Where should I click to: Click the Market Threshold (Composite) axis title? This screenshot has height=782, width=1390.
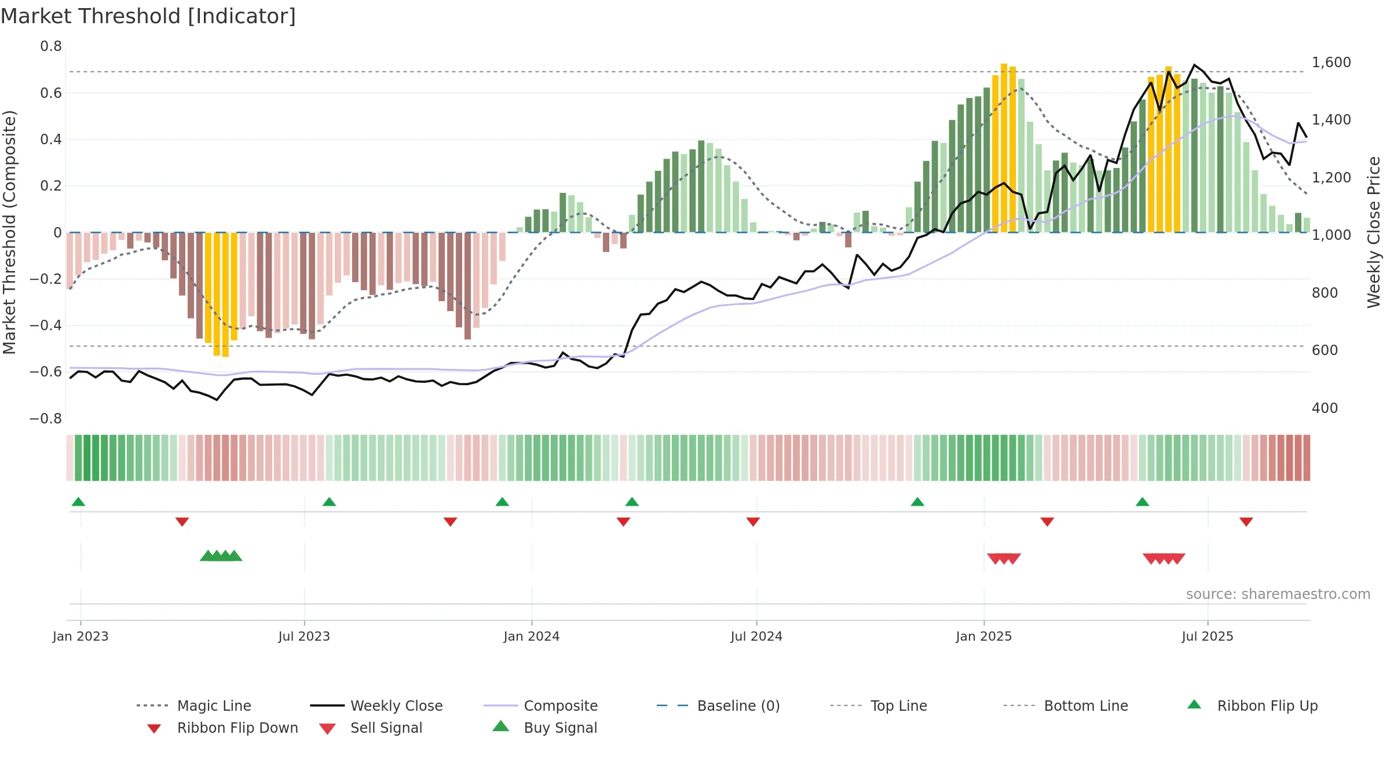(x=9, y=232)
